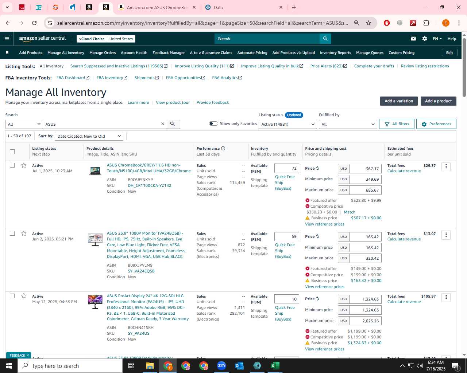Click the ASUS ProArt Display product thumbnail
The image size is (467, 373).
tap(95, 302)
